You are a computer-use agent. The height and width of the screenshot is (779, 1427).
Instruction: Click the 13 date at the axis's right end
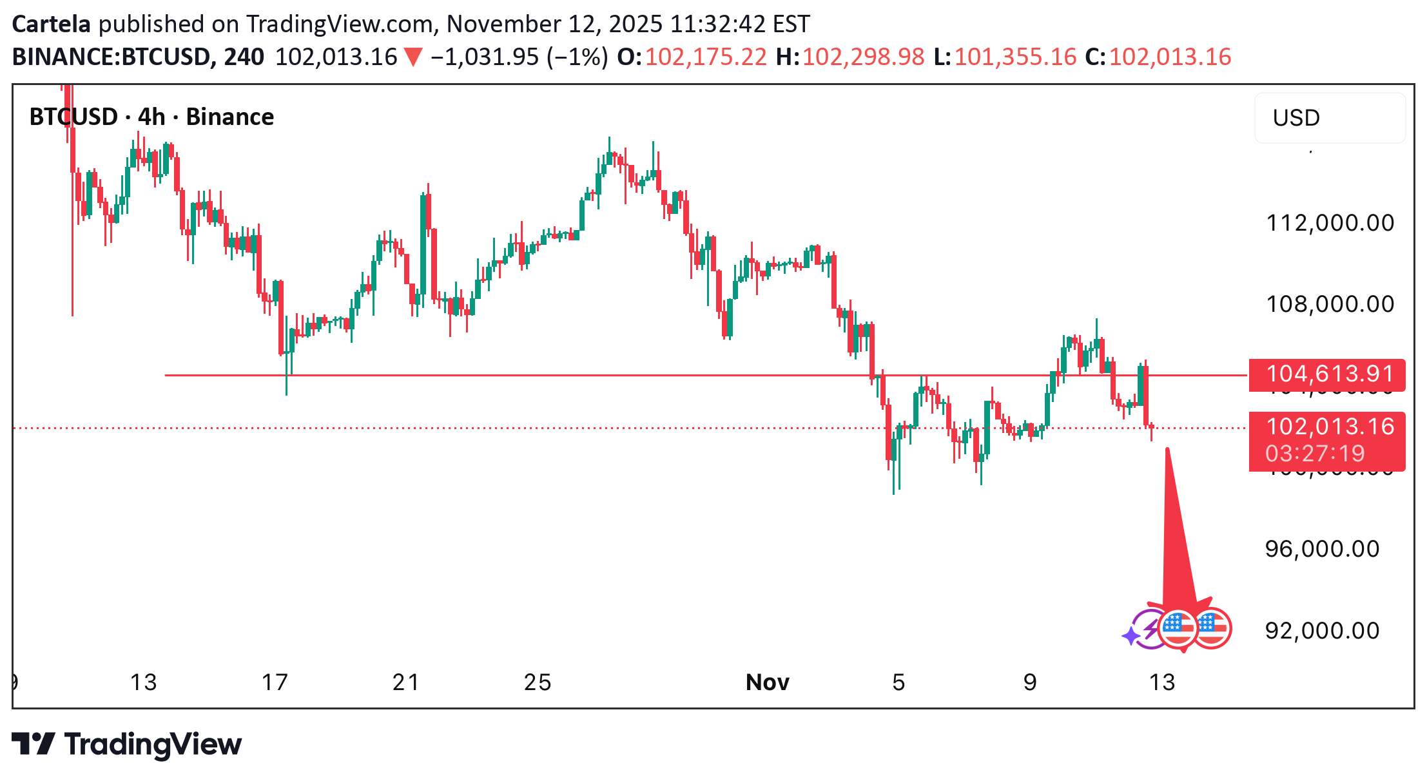click(1161, 682)
